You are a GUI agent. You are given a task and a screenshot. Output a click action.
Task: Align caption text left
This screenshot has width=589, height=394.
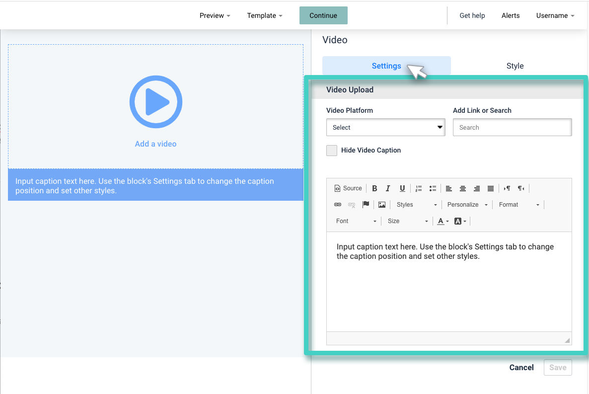tap(449, 188)
